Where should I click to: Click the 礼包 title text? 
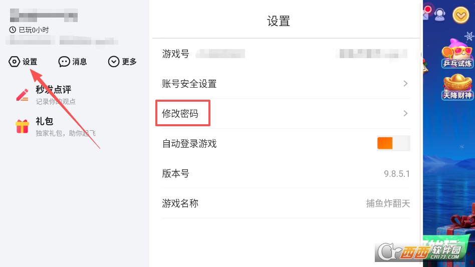click(x=45, y=121)
